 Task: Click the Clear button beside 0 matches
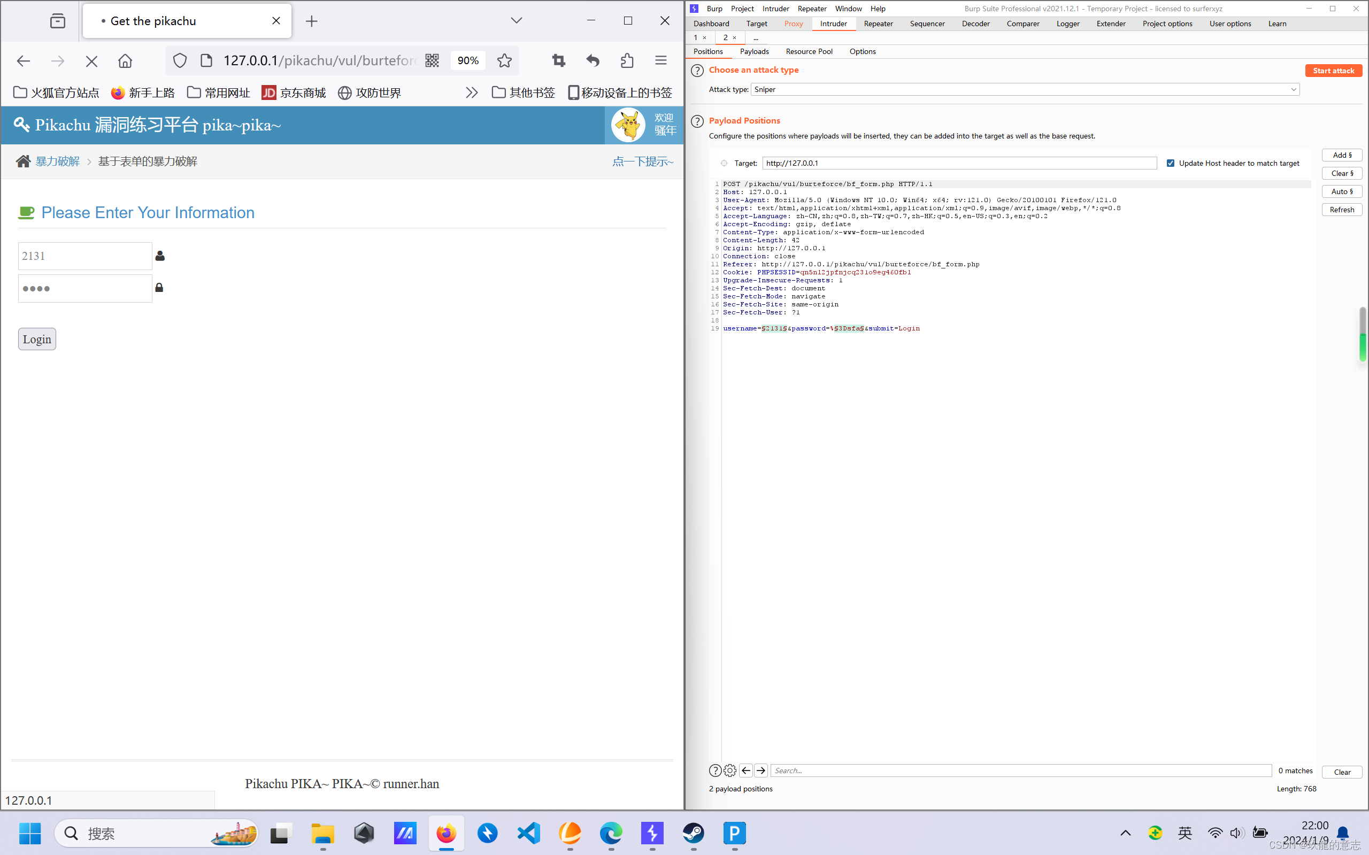click(1342, 772)
